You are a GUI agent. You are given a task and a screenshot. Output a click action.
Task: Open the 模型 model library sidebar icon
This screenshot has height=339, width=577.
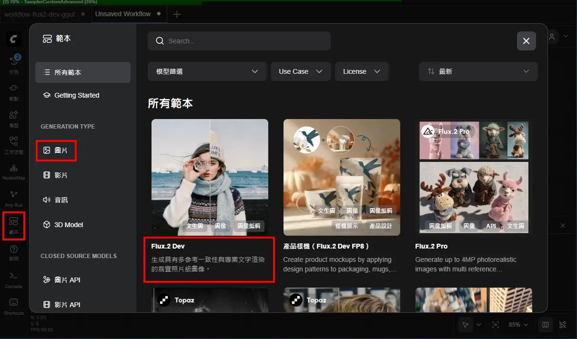pyautogui.click(x=14, y=119)
